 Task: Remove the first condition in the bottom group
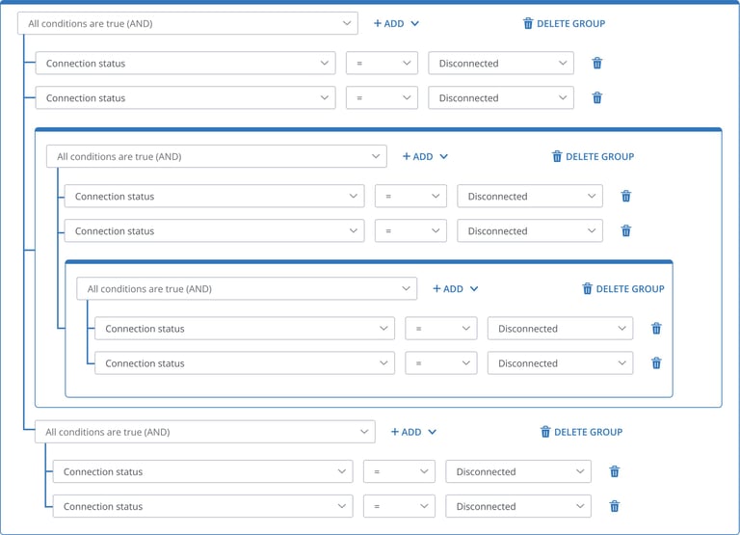pyautogui.click(x=615, y=471)
